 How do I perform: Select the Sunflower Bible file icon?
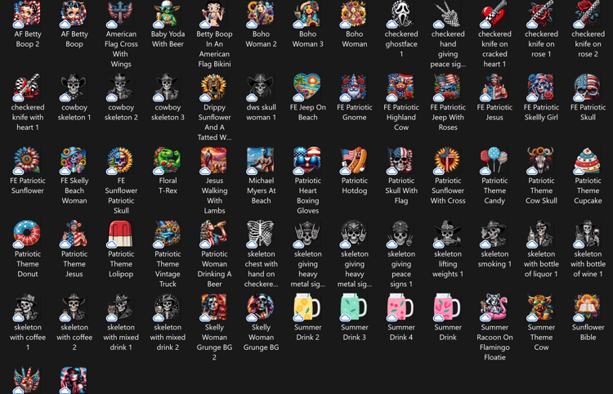coord(588,307)
